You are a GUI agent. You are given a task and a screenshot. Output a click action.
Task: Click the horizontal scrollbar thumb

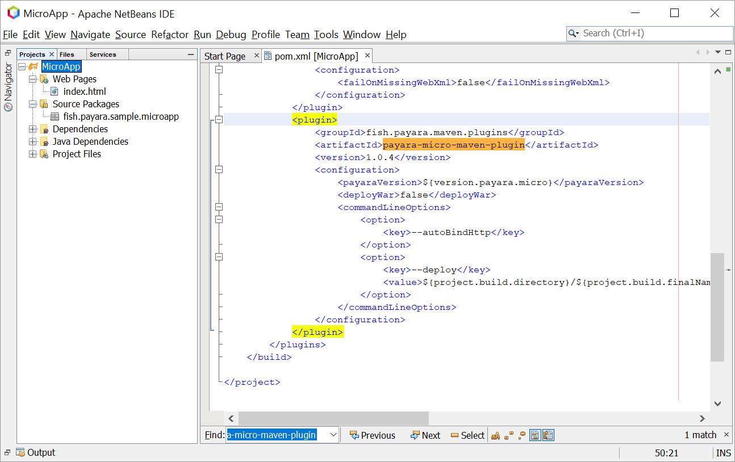pos(333,418)
